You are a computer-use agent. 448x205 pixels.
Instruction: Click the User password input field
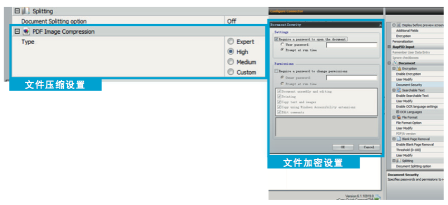tap(352, 45)
